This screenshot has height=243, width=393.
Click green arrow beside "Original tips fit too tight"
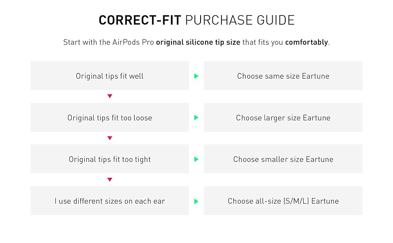click(196, 160)
